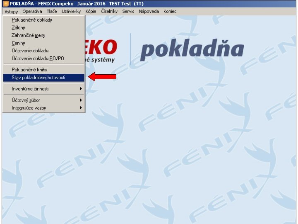Choose Účtovný súbor menu entry
This screenshot has width=298, height=224.
coord(44,100)
